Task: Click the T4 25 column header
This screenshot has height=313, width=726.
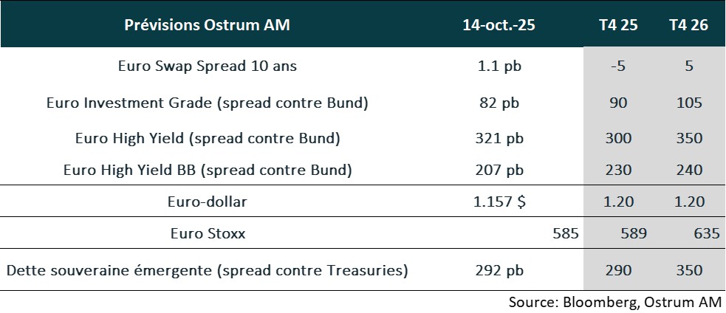Action: (618, 25)
